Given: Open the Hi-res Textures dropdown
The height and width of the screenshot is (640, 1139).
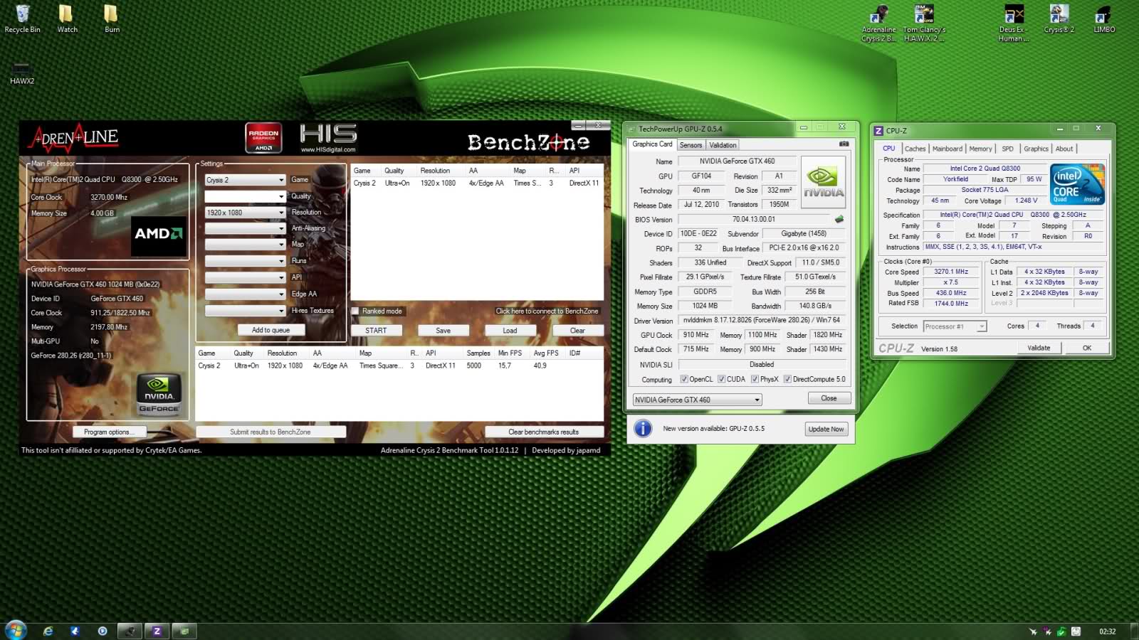Looking at the screenshot, I should [246, 311].
